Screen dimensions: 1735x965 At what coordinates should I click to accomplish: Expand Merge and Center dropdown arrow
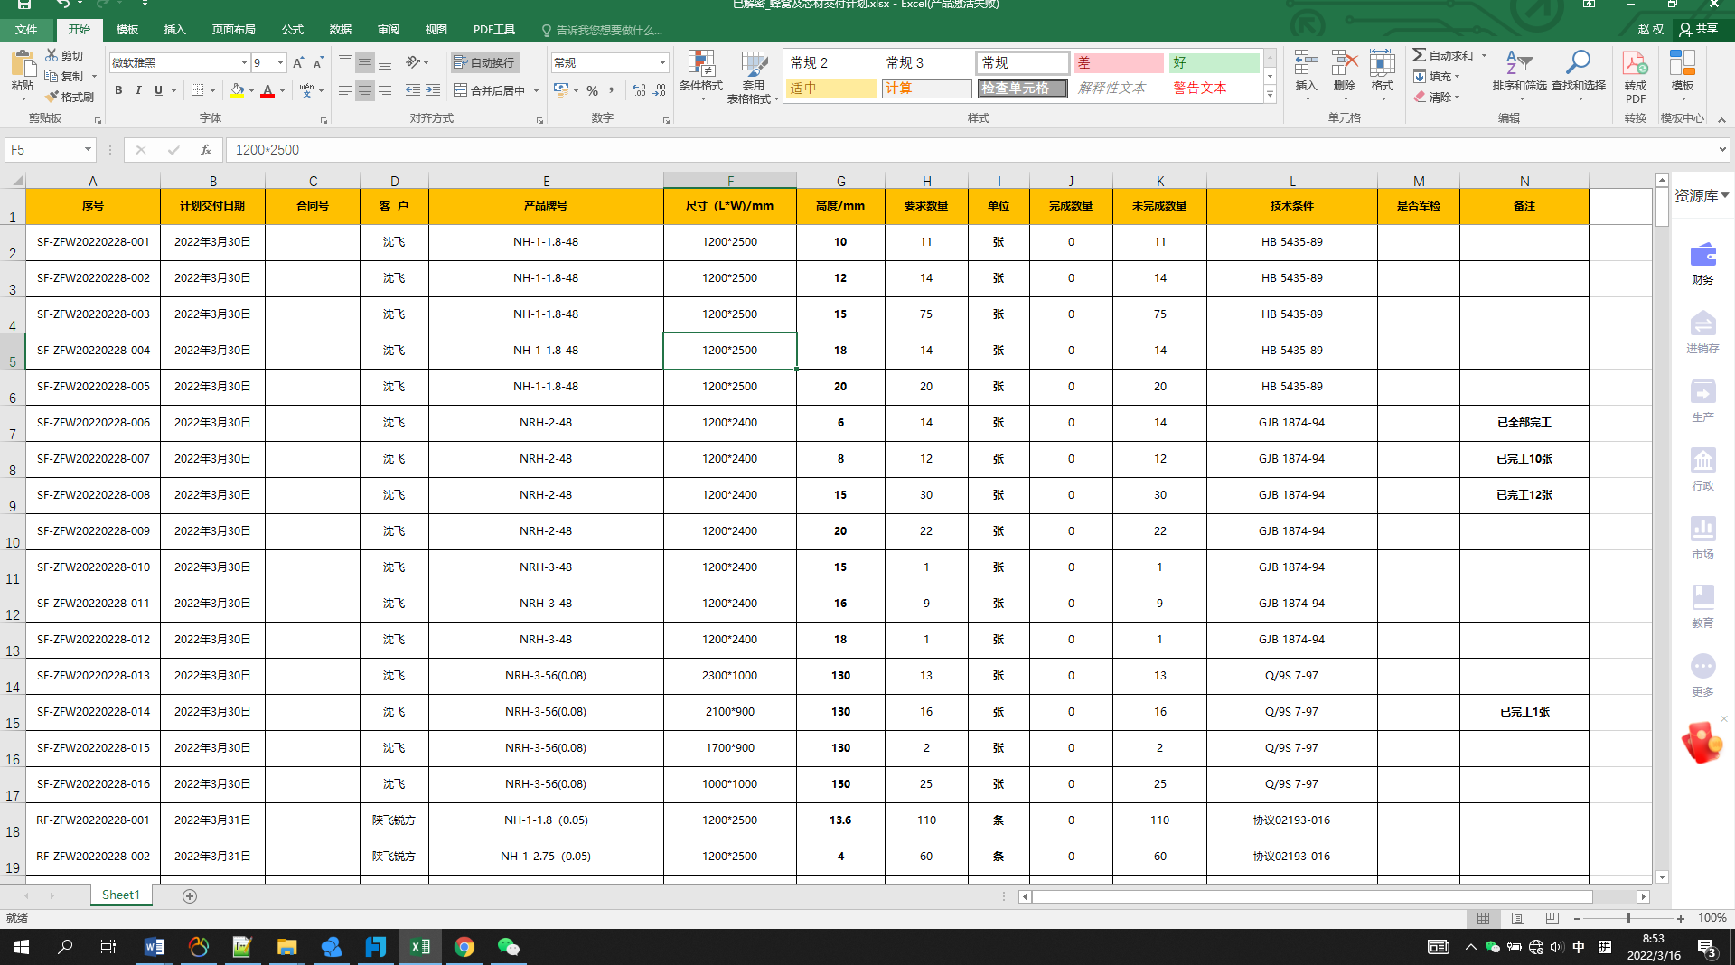pos(536,90)
